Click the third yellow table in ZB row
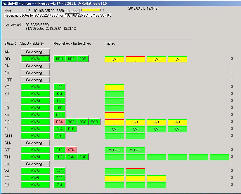Viewport: 241px width, 194px height. (x=156, y=178)
